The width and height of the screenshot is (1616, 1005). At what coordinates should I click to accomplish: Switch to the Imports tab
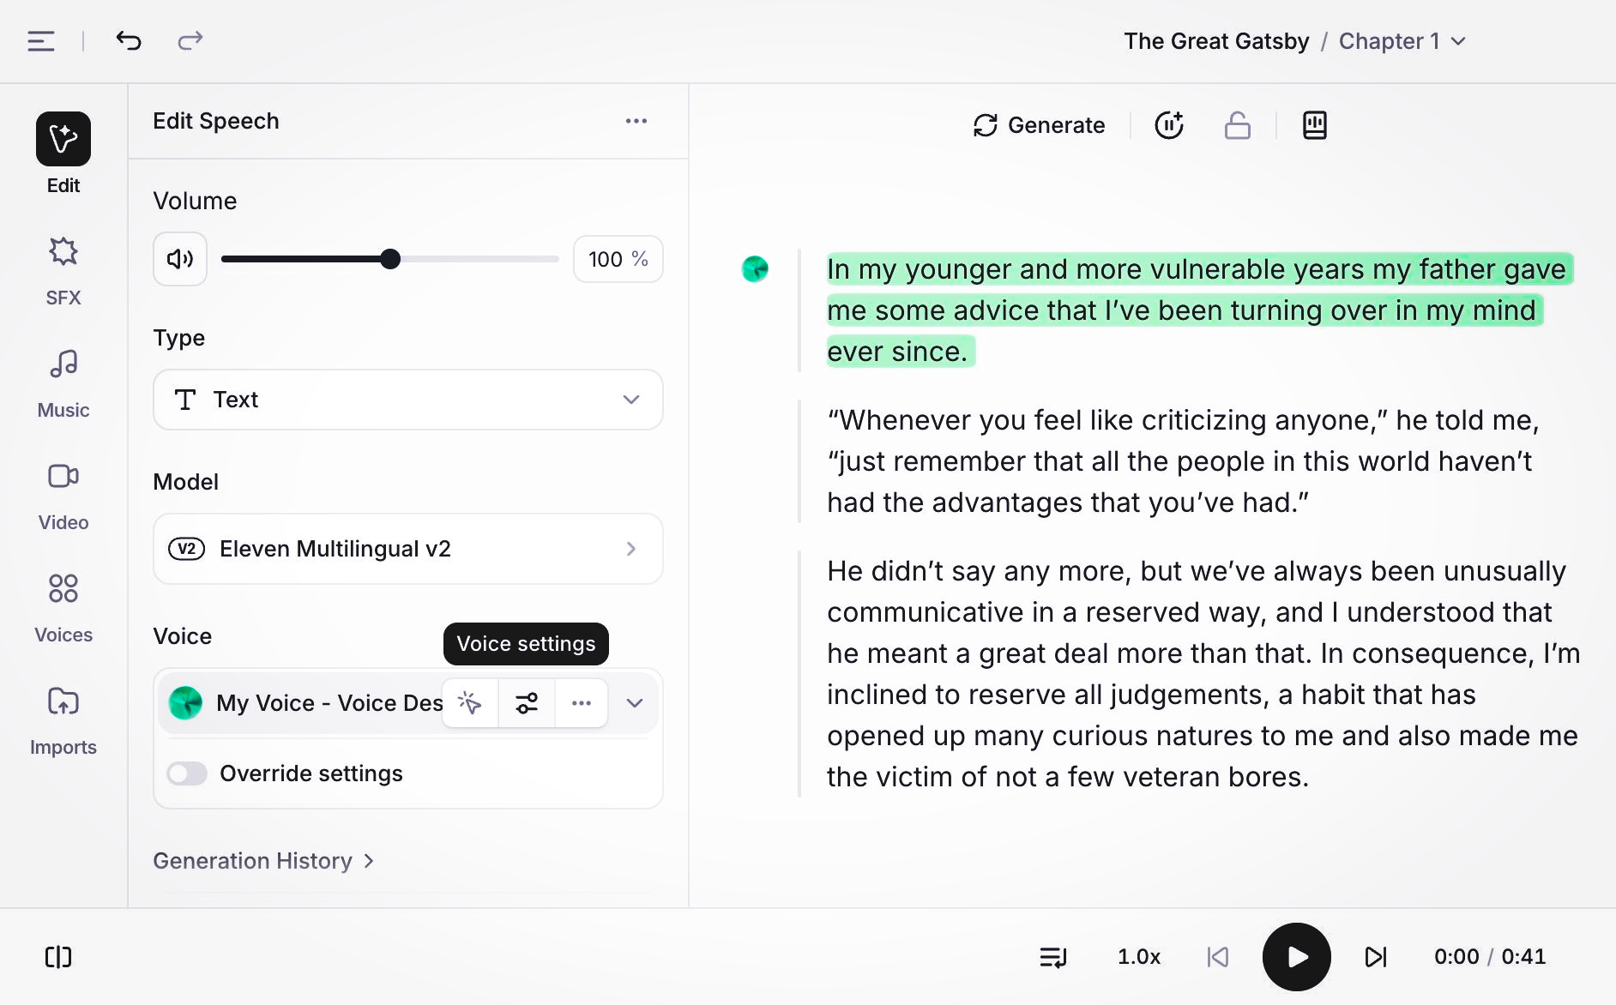[x=63, y=720]
